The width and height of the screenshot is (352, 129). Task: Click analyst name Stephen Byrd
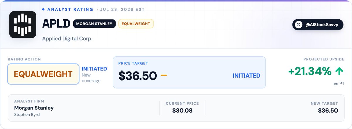pos(27,115)
